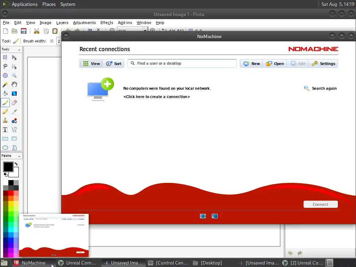Click the secondary white color swatch
The image size is (356, 267).
pos(15,174)
